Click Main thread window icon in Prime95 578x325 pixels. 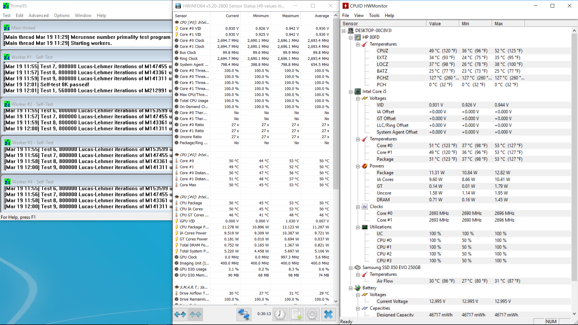[x=7, y=28]
